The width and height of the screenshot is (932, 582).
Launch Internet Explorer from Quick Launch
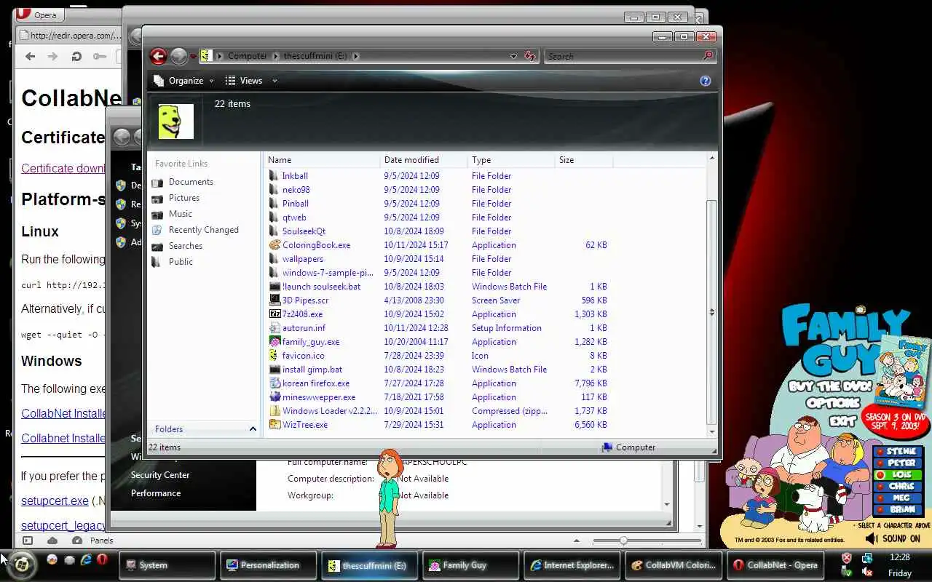(86, 559)
